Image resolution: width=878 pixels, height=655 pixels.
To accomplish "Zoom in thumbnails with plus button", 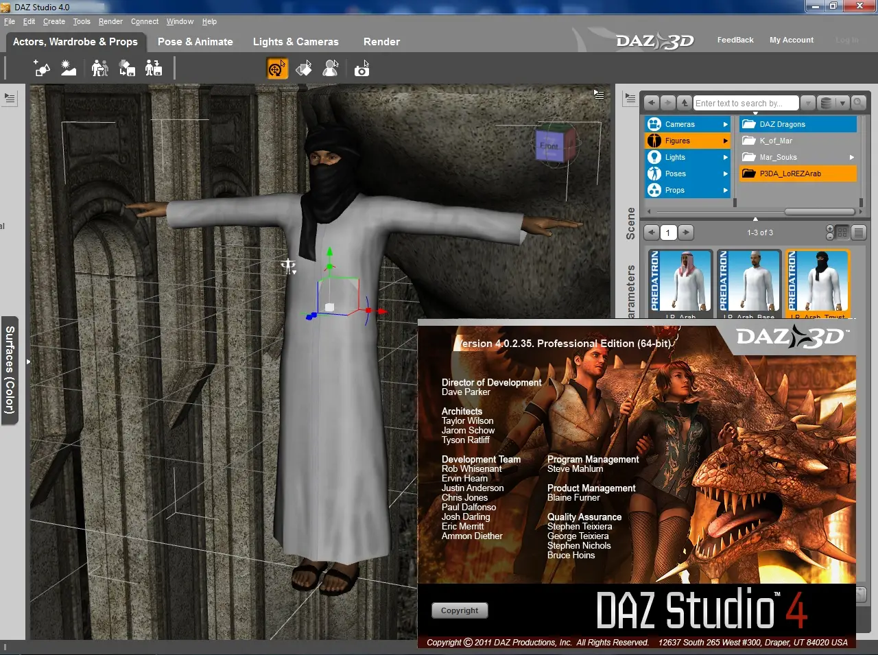I will [x=830, y=228].
